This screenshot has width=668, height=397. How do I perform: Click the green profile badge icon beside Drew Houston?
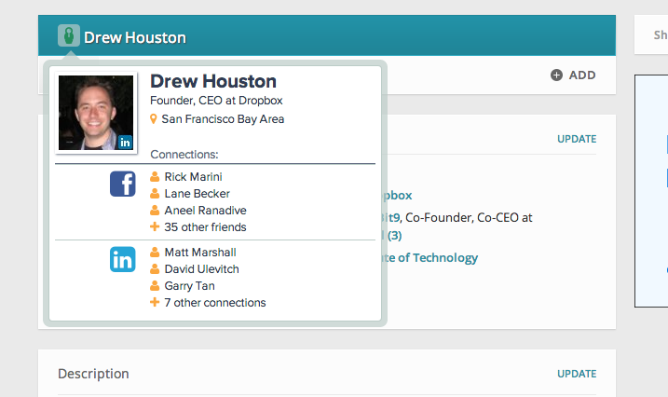tap(69, 36)
